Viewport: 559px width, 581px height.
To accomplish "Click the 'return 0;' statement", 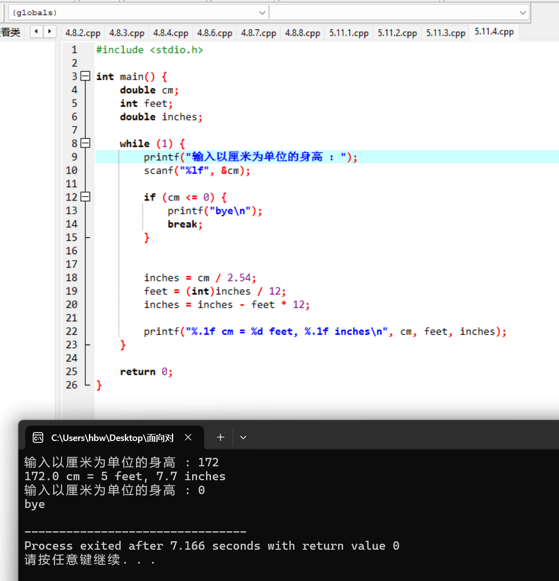I will tap(146, 371).
